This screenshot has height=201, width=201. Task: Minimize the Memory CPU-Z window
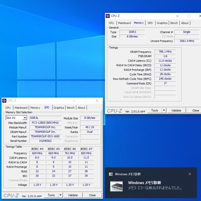point(177,16)
